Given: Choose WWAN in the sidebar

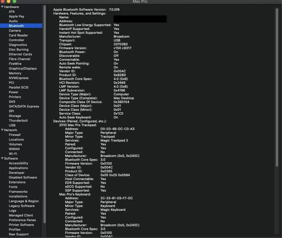Looking at the screenshot, I should tap(14, 149).
